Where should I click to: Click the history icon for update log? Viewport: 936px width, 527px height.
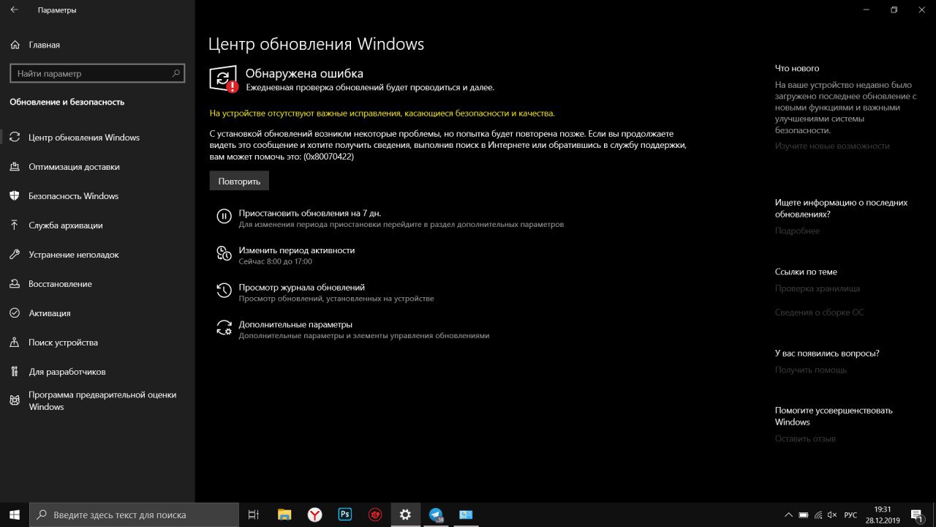[224, 291]
